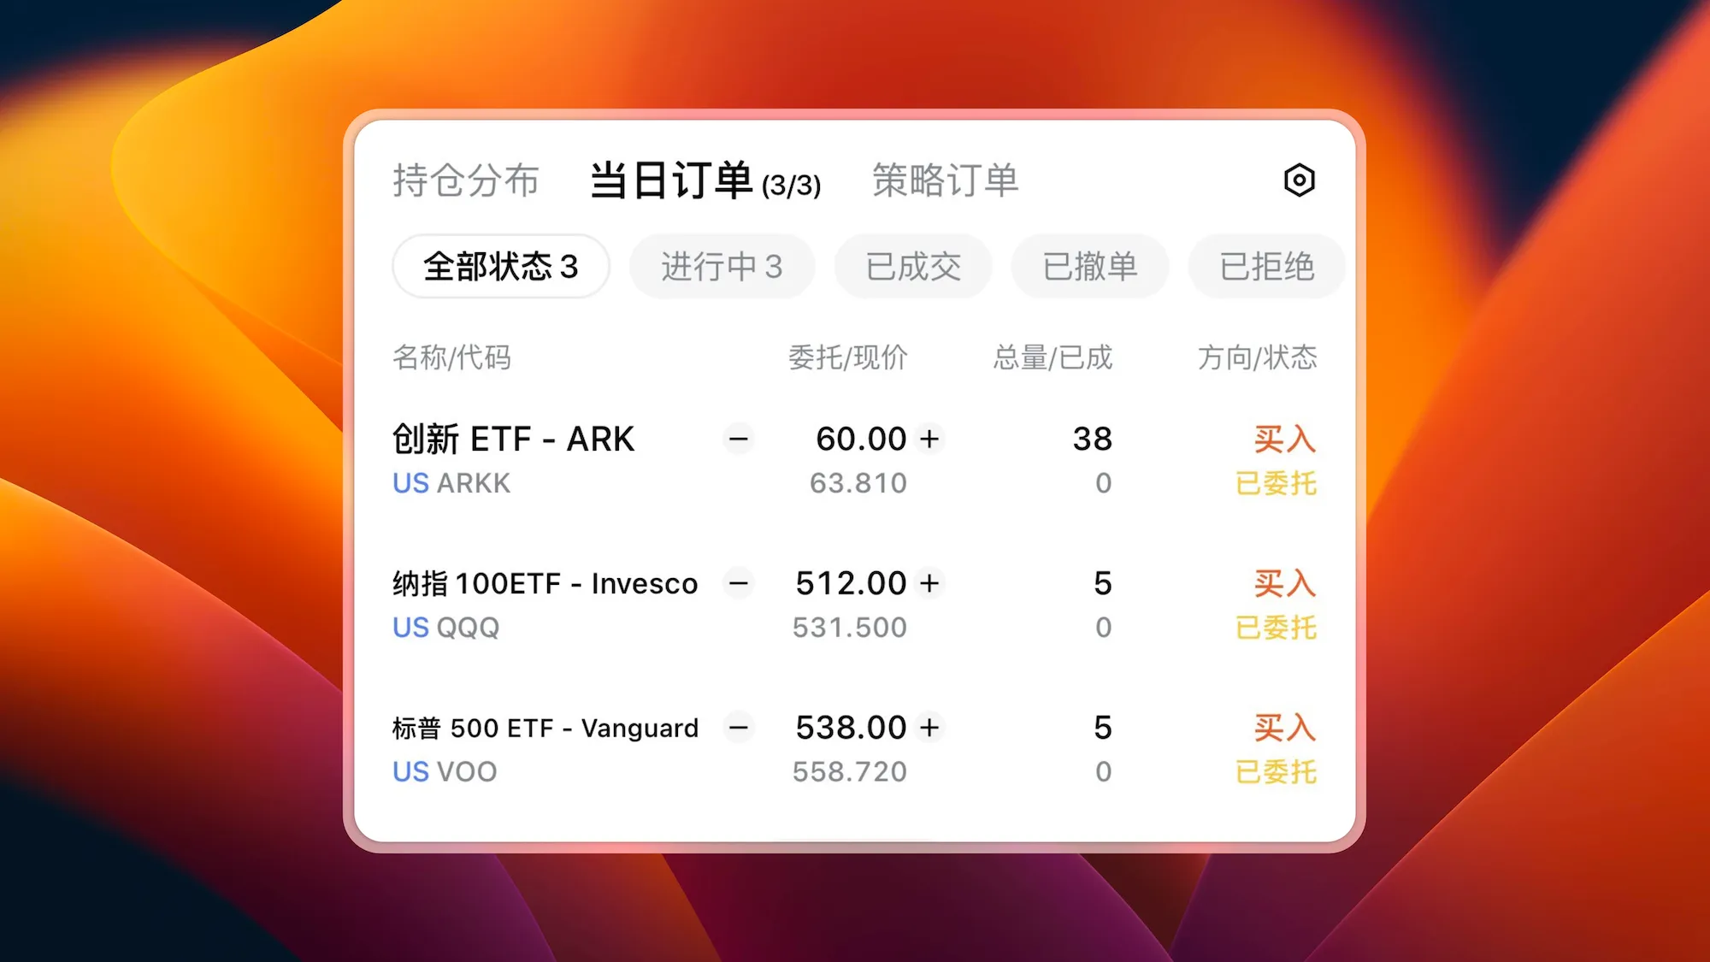Image resolution: width=1710 pixels, height=962 pixels.
Task: Decrease QQQ order price with minus
Action: 739,583
